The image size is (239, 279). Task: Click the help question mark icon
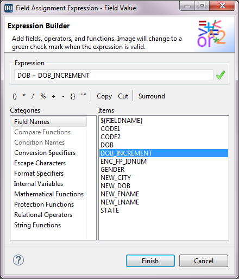[18, 260]
